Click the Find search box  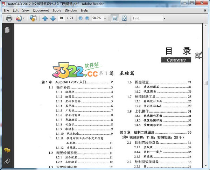[x=147, y=18]
